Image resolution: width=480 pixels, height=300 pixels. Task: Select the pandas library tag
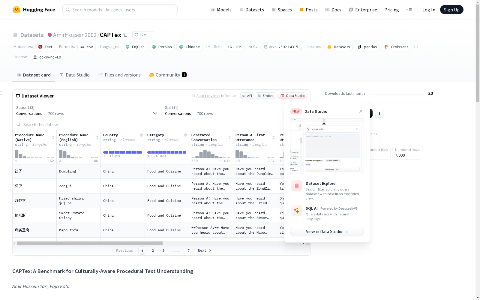tap(367, 47)
